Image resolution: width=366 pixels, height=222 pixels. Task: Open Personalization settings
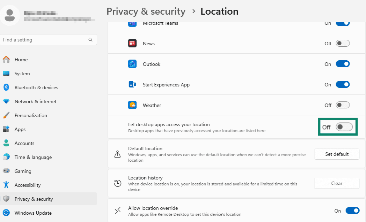coord(49,115)
